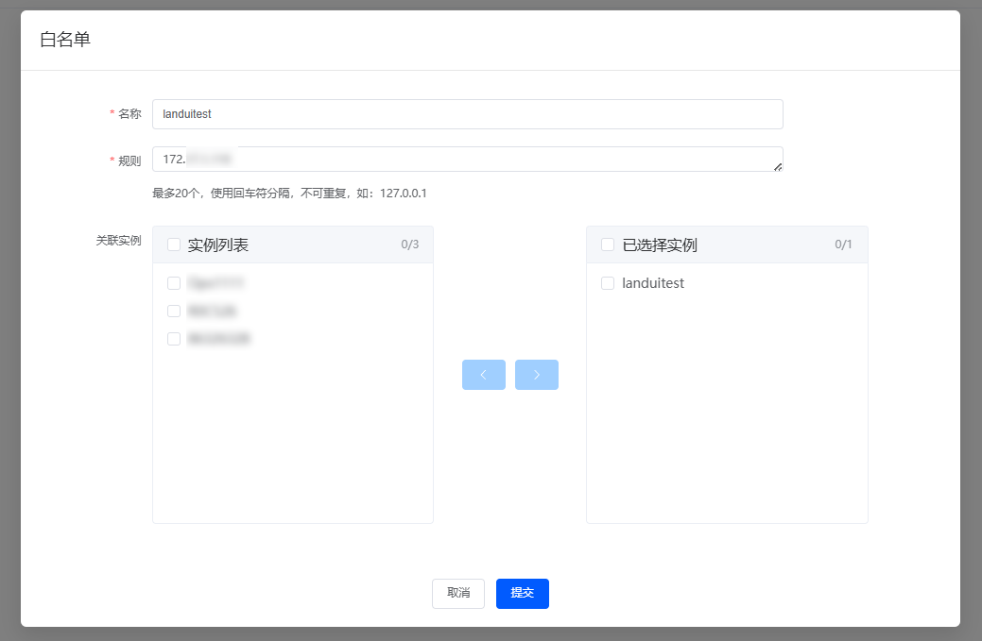Toggle the 已选择实例 select-all checkbox
This screenshot has width=982, height=641.
click(608, 245)
